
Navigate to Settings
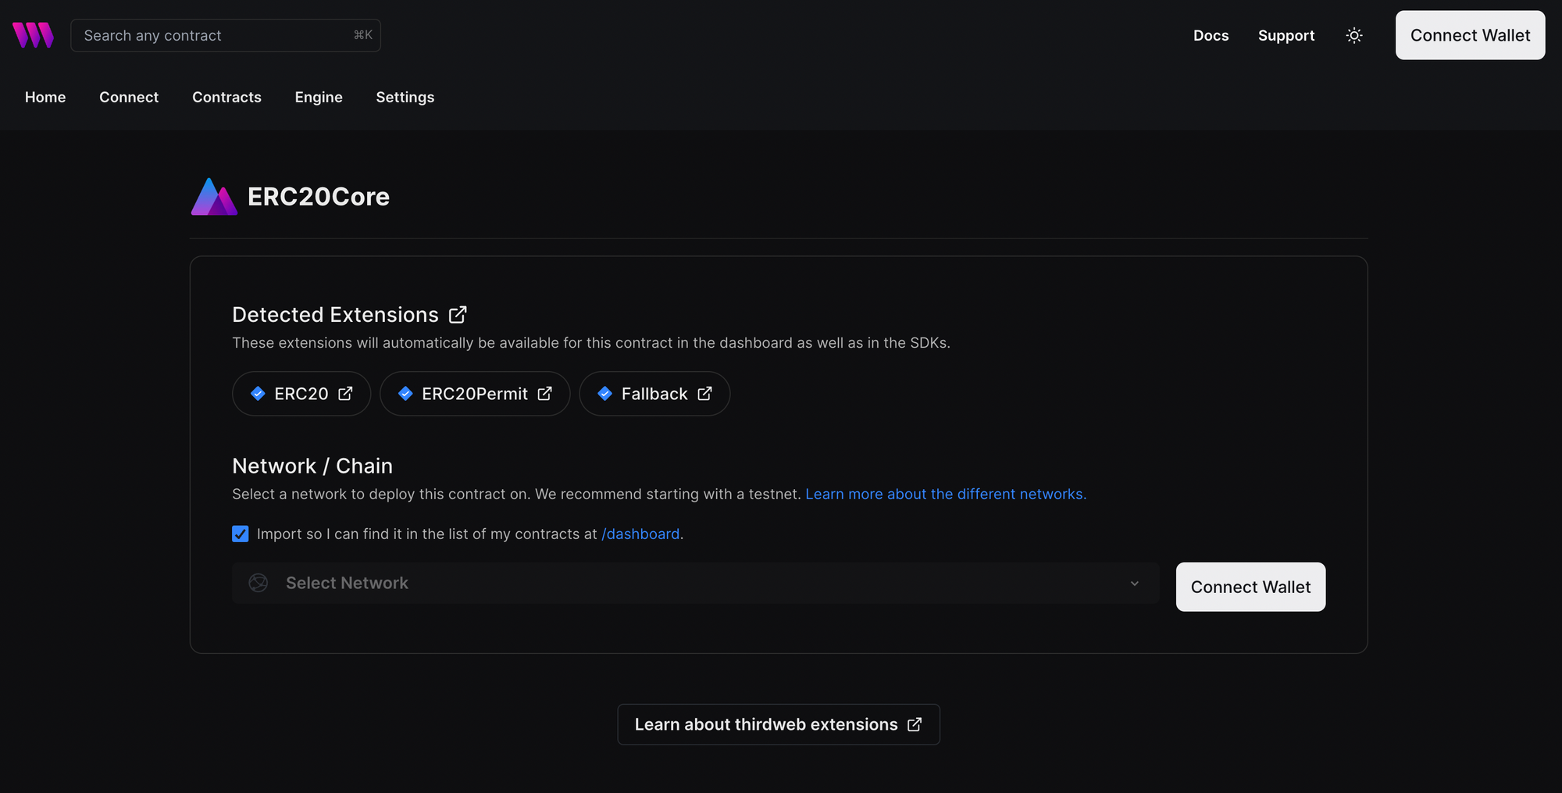tap(405, 97)
